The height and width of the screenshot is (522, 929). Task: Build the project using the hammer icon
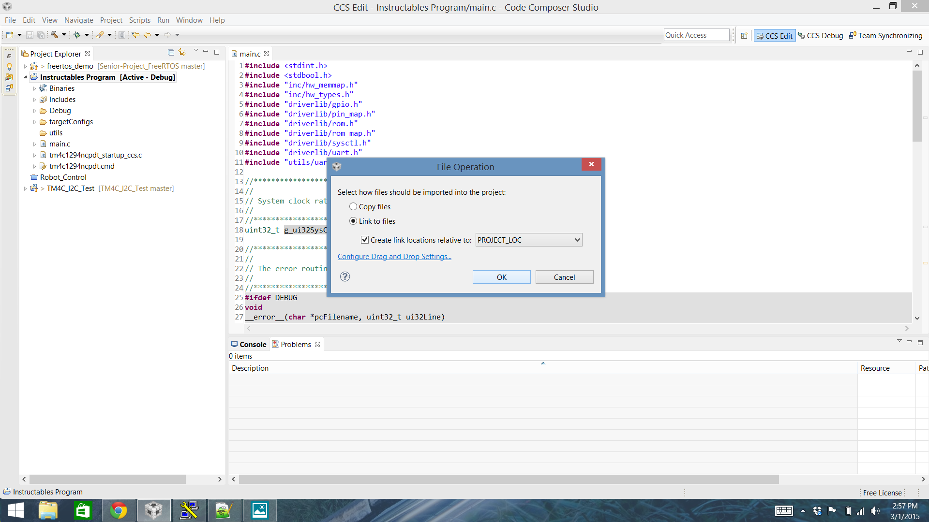(x=53, y=35)
